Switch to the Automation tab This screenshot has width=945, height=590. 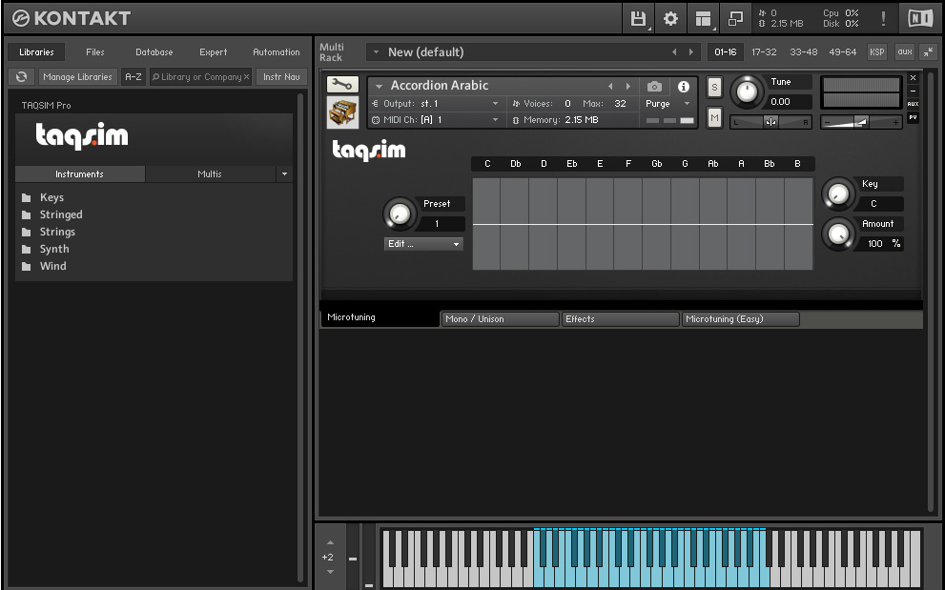pos(276,52)
